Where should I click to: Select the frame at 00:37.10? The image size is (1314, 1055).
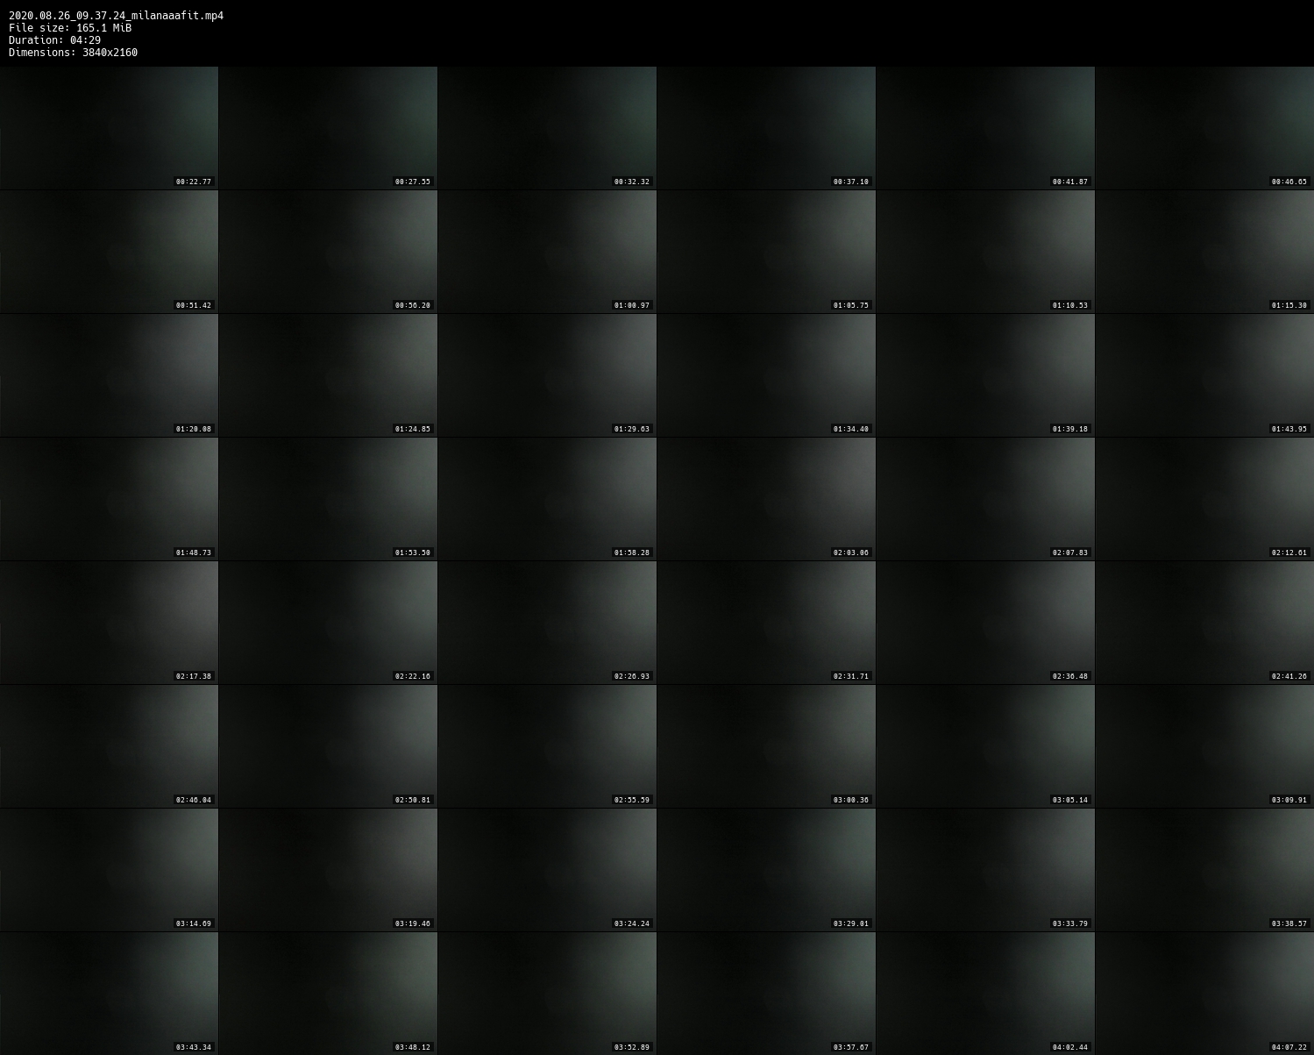click(x=766, y=128)
